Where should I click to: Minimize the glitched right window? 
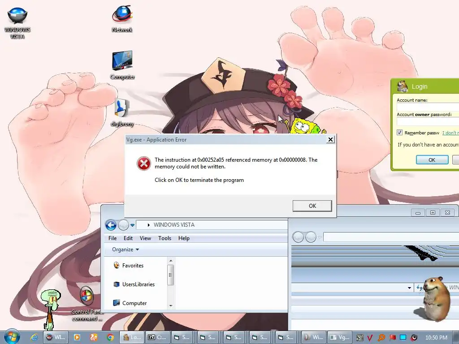(418, 213)
